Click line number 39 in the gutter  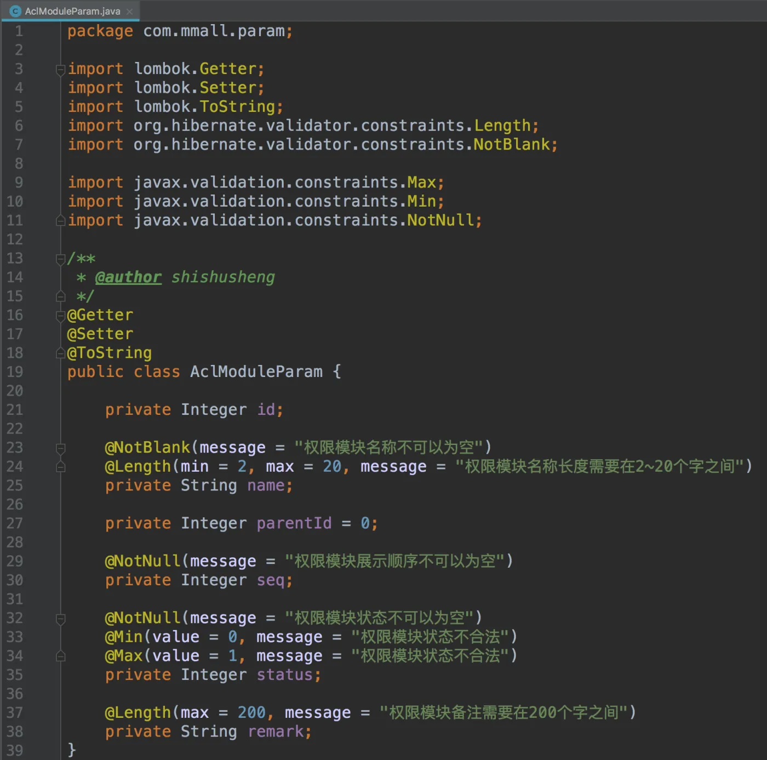[x=15, y=750]
